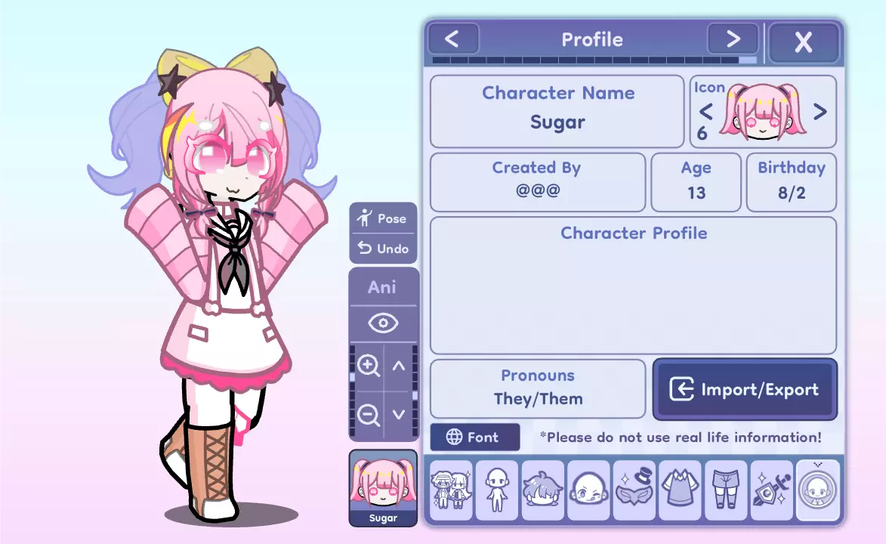Switch to next character icon
886x544 pixels.
point(820,111)
